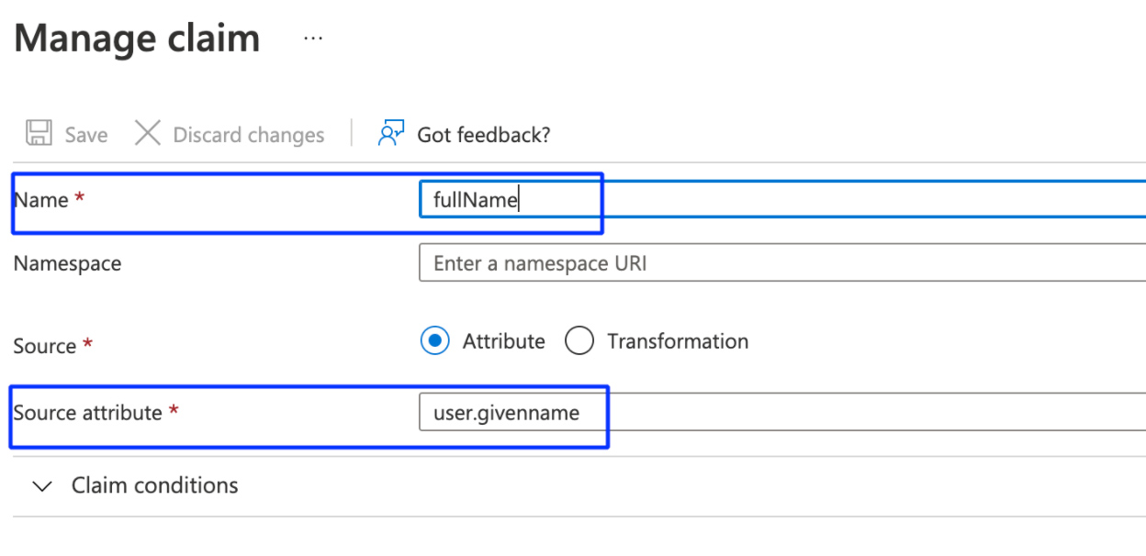Click the Save floppy disk icon
This screenshot has width=1146, height=556.
(39, 134)
